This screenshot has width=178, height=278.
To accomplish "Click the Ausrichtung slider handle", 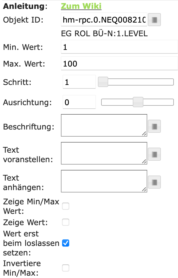I will [x=138, y=102].
